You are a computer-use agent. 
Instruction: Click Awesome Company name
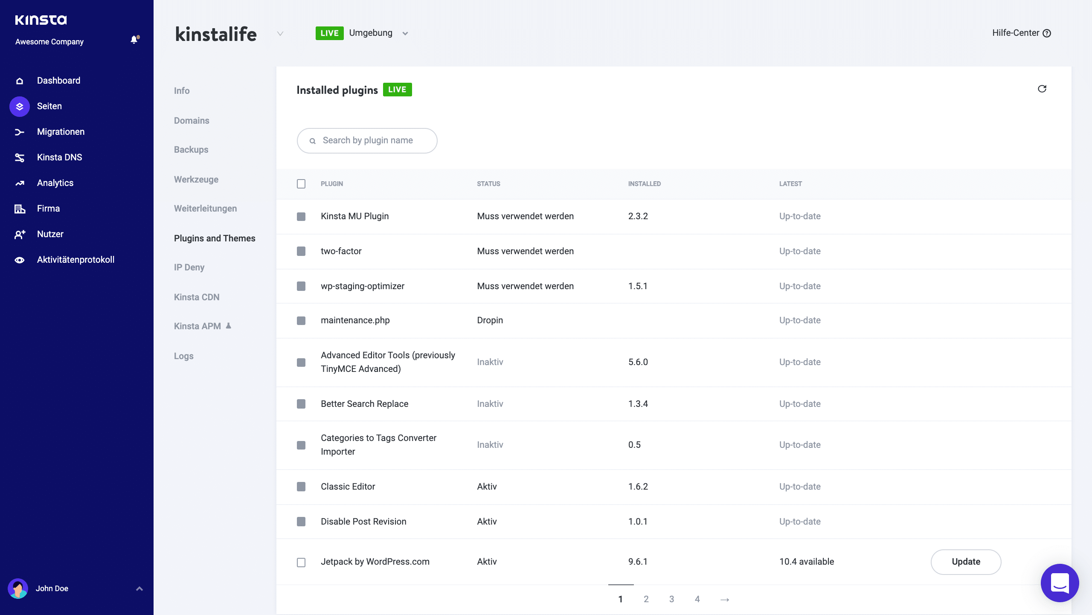(49, 42)
